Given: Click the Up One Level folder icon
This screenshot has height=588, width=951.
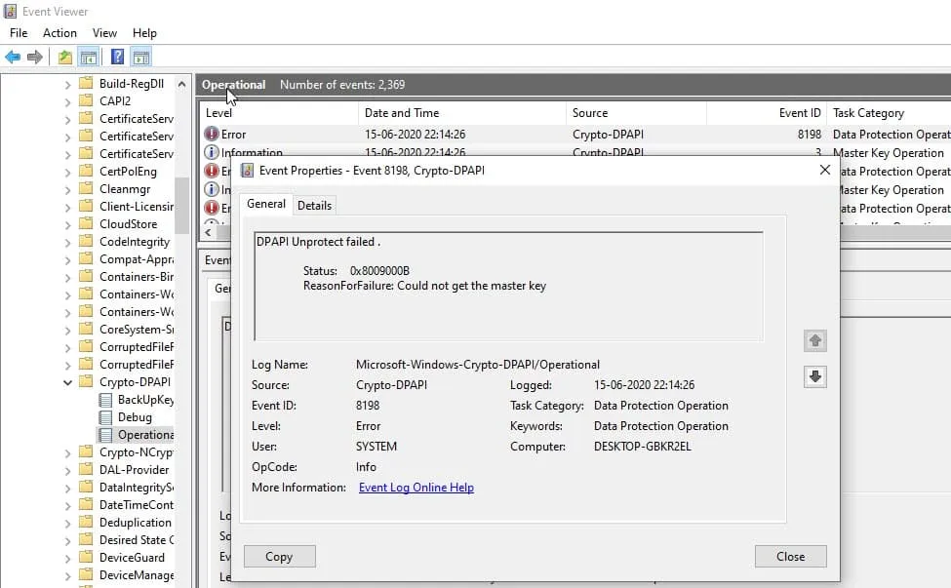Looking at the screenshot, I should [x=65, y=58].
